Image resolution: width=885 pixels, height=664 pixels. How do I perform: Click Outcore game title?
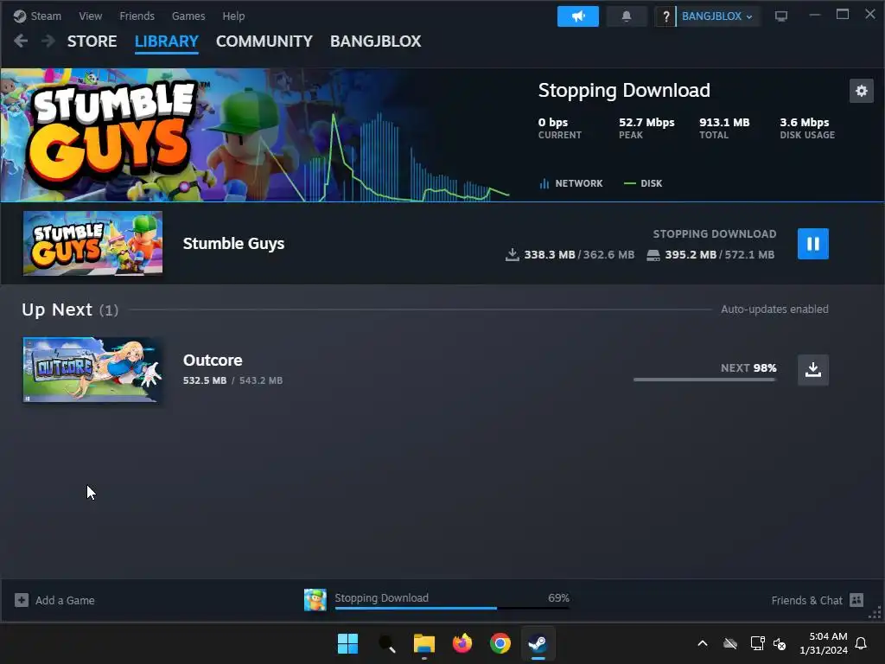[x=213, y=361]
